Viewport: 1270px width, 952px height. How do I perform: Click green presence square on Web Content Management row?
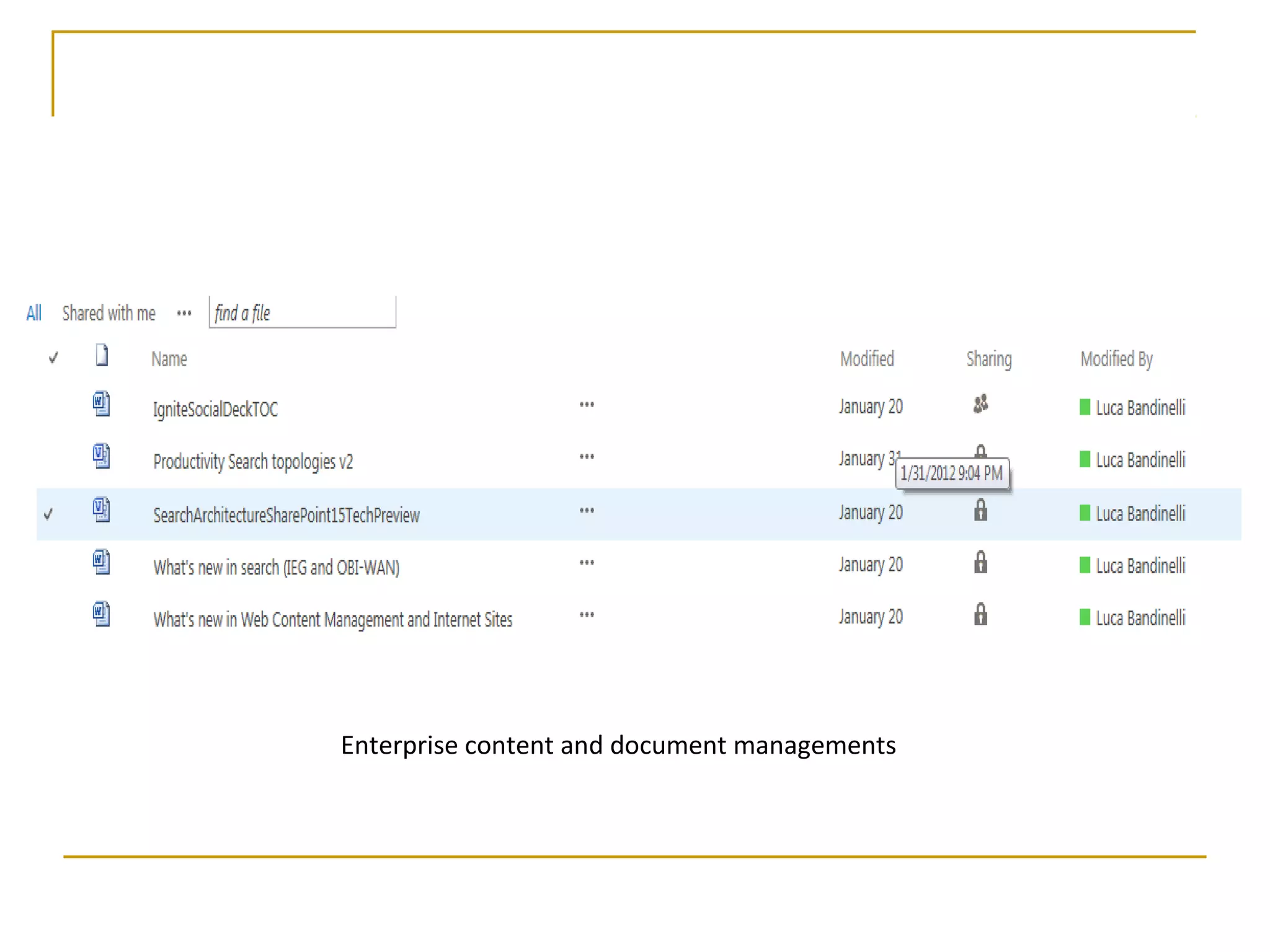(1085, 617)
